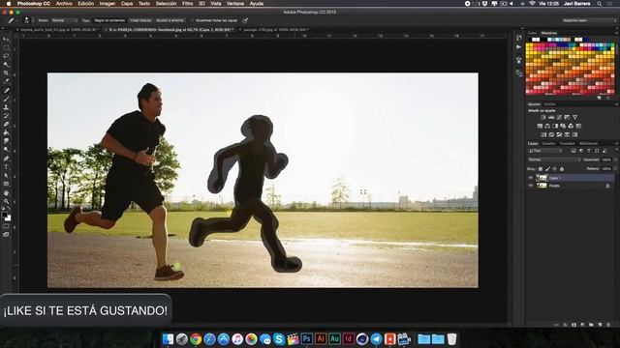Screen dimensions: 620x348
Task: Open the Modo dropdown in options bar
Action: (64, 20)
